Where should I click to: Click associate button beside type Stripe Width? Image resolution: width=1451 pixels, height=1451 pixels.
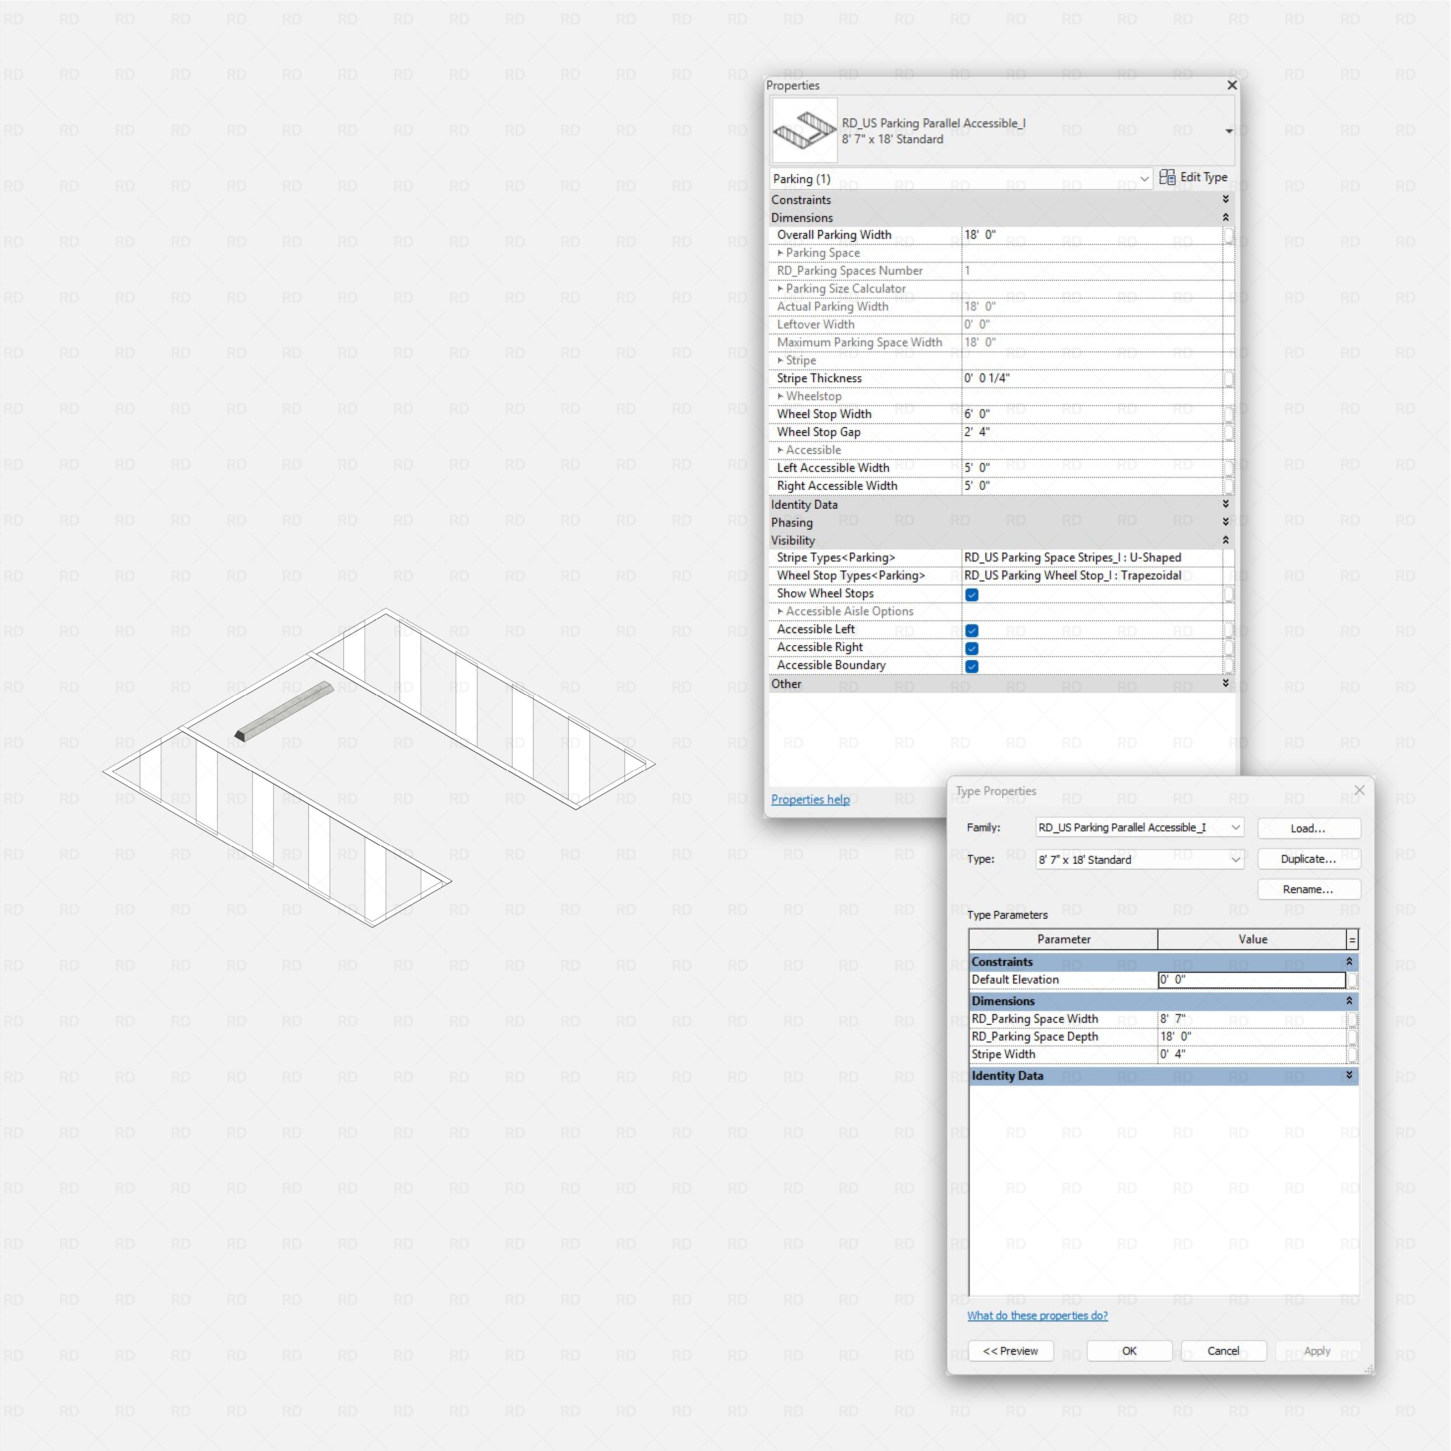tap(1352, 1054)
